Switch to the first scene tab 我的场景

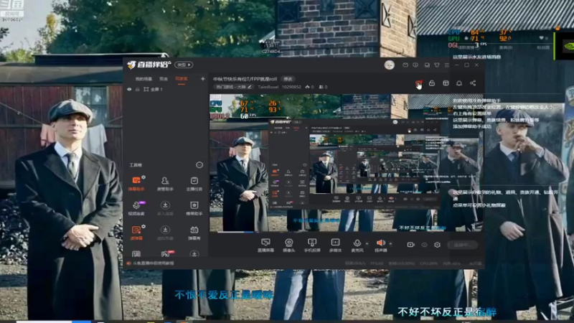pyautogui.click(x=143, y=79)
